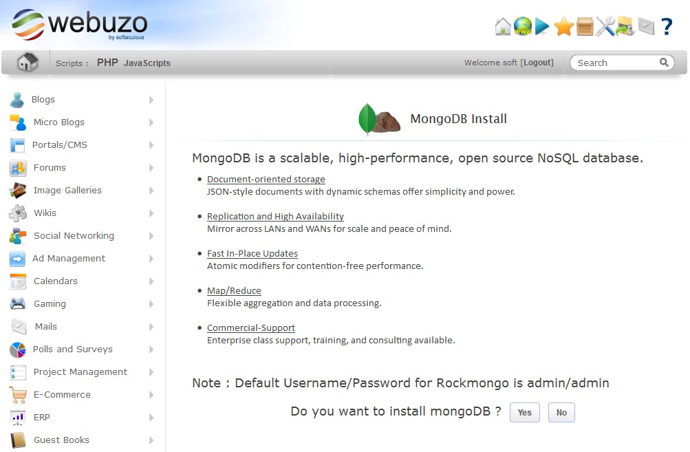The height and width of the screenshot is (452, 690).
Task: Open the Map/Reduce link
Action: pyautogui.click(x=234, y=290)
